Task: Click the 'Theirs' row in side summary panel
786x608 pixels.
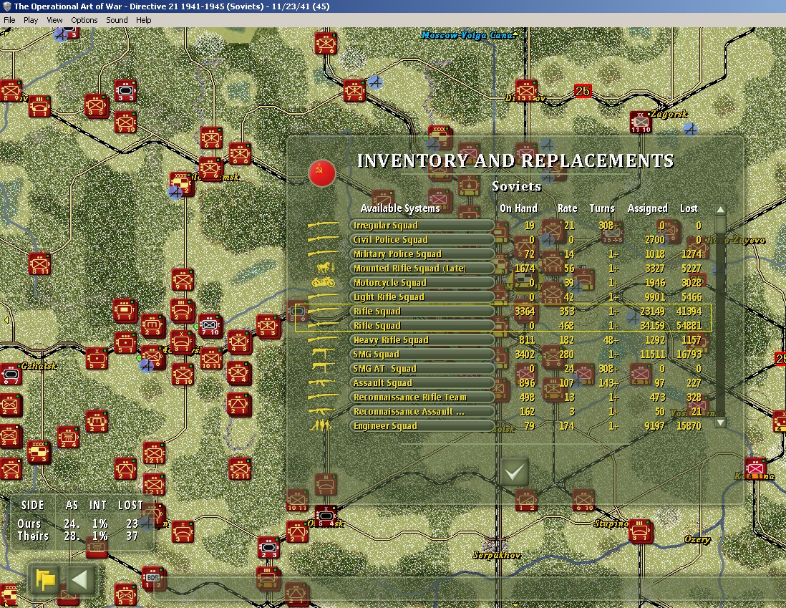Action: coord(78,536)
